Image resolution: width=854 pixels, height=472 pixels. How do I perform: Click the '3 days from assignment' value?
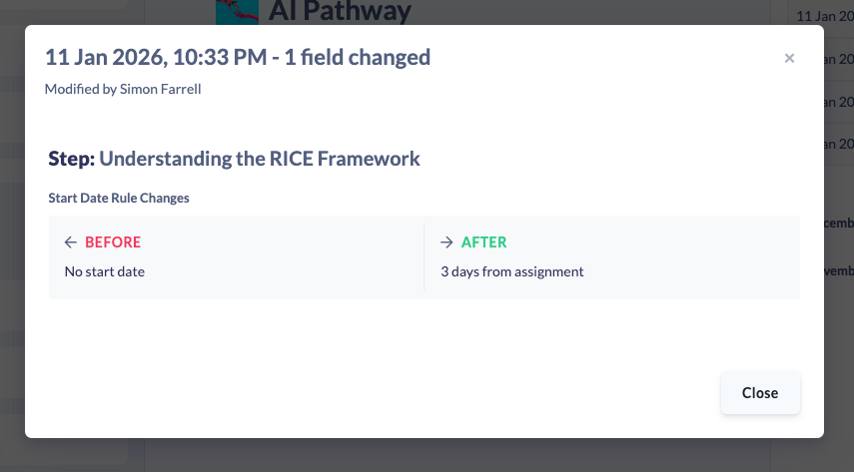coord(511,271)
